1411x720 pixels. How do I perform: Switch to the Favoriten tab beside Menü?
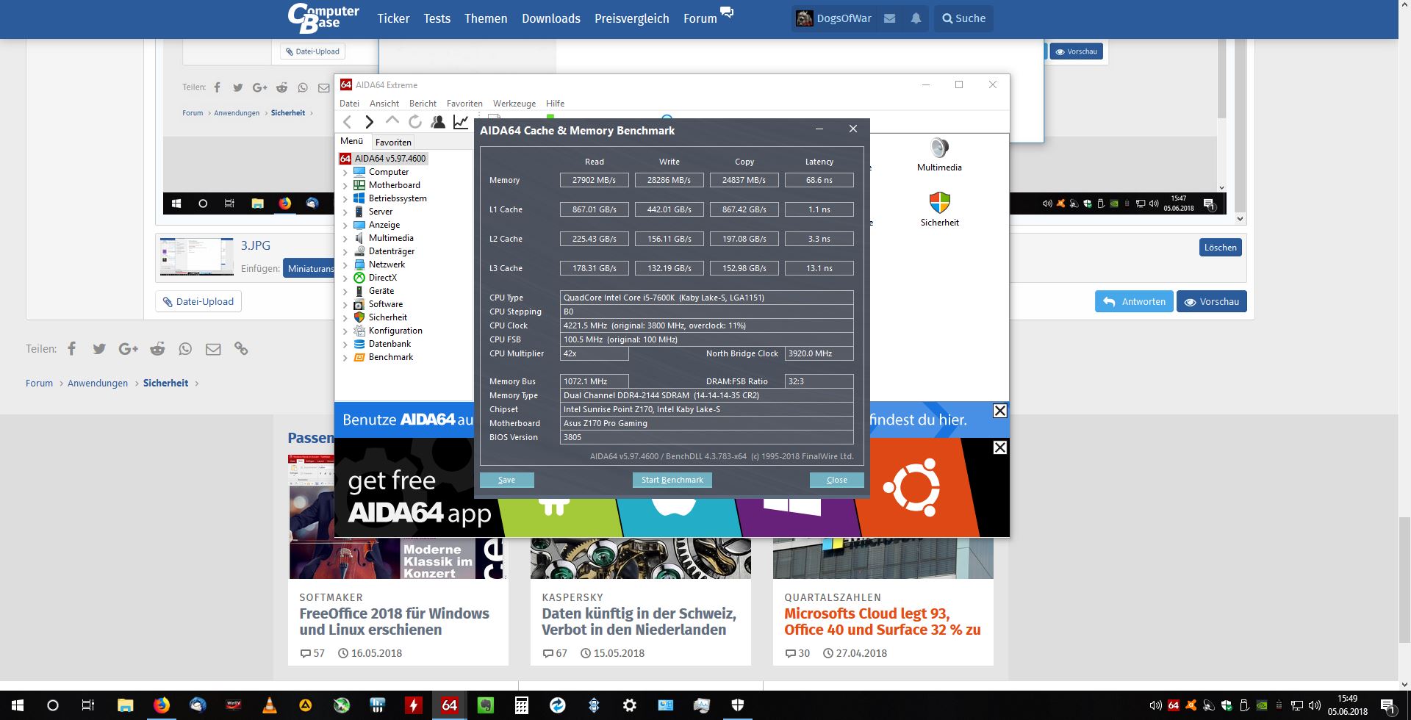(x=393, y=142)
